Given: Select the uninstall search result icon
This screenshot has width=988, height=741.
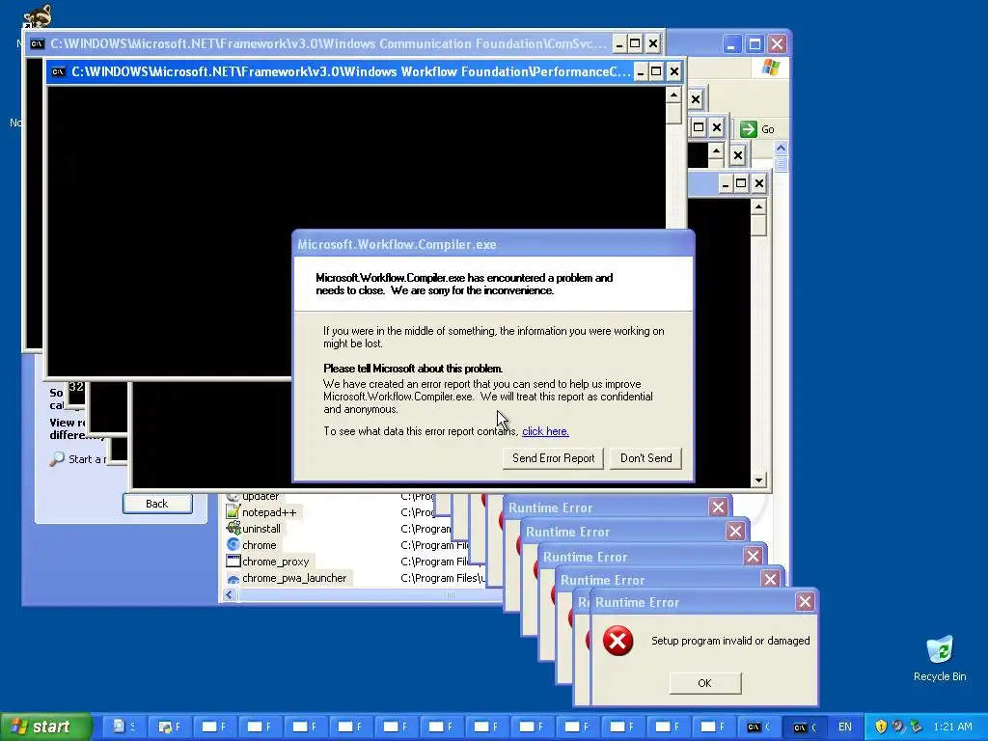Looking at the screenshot, I should click(x=233, y=529).
